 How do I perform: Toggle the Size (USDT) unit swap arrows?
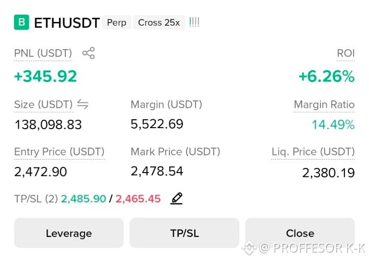coord(83,104)
